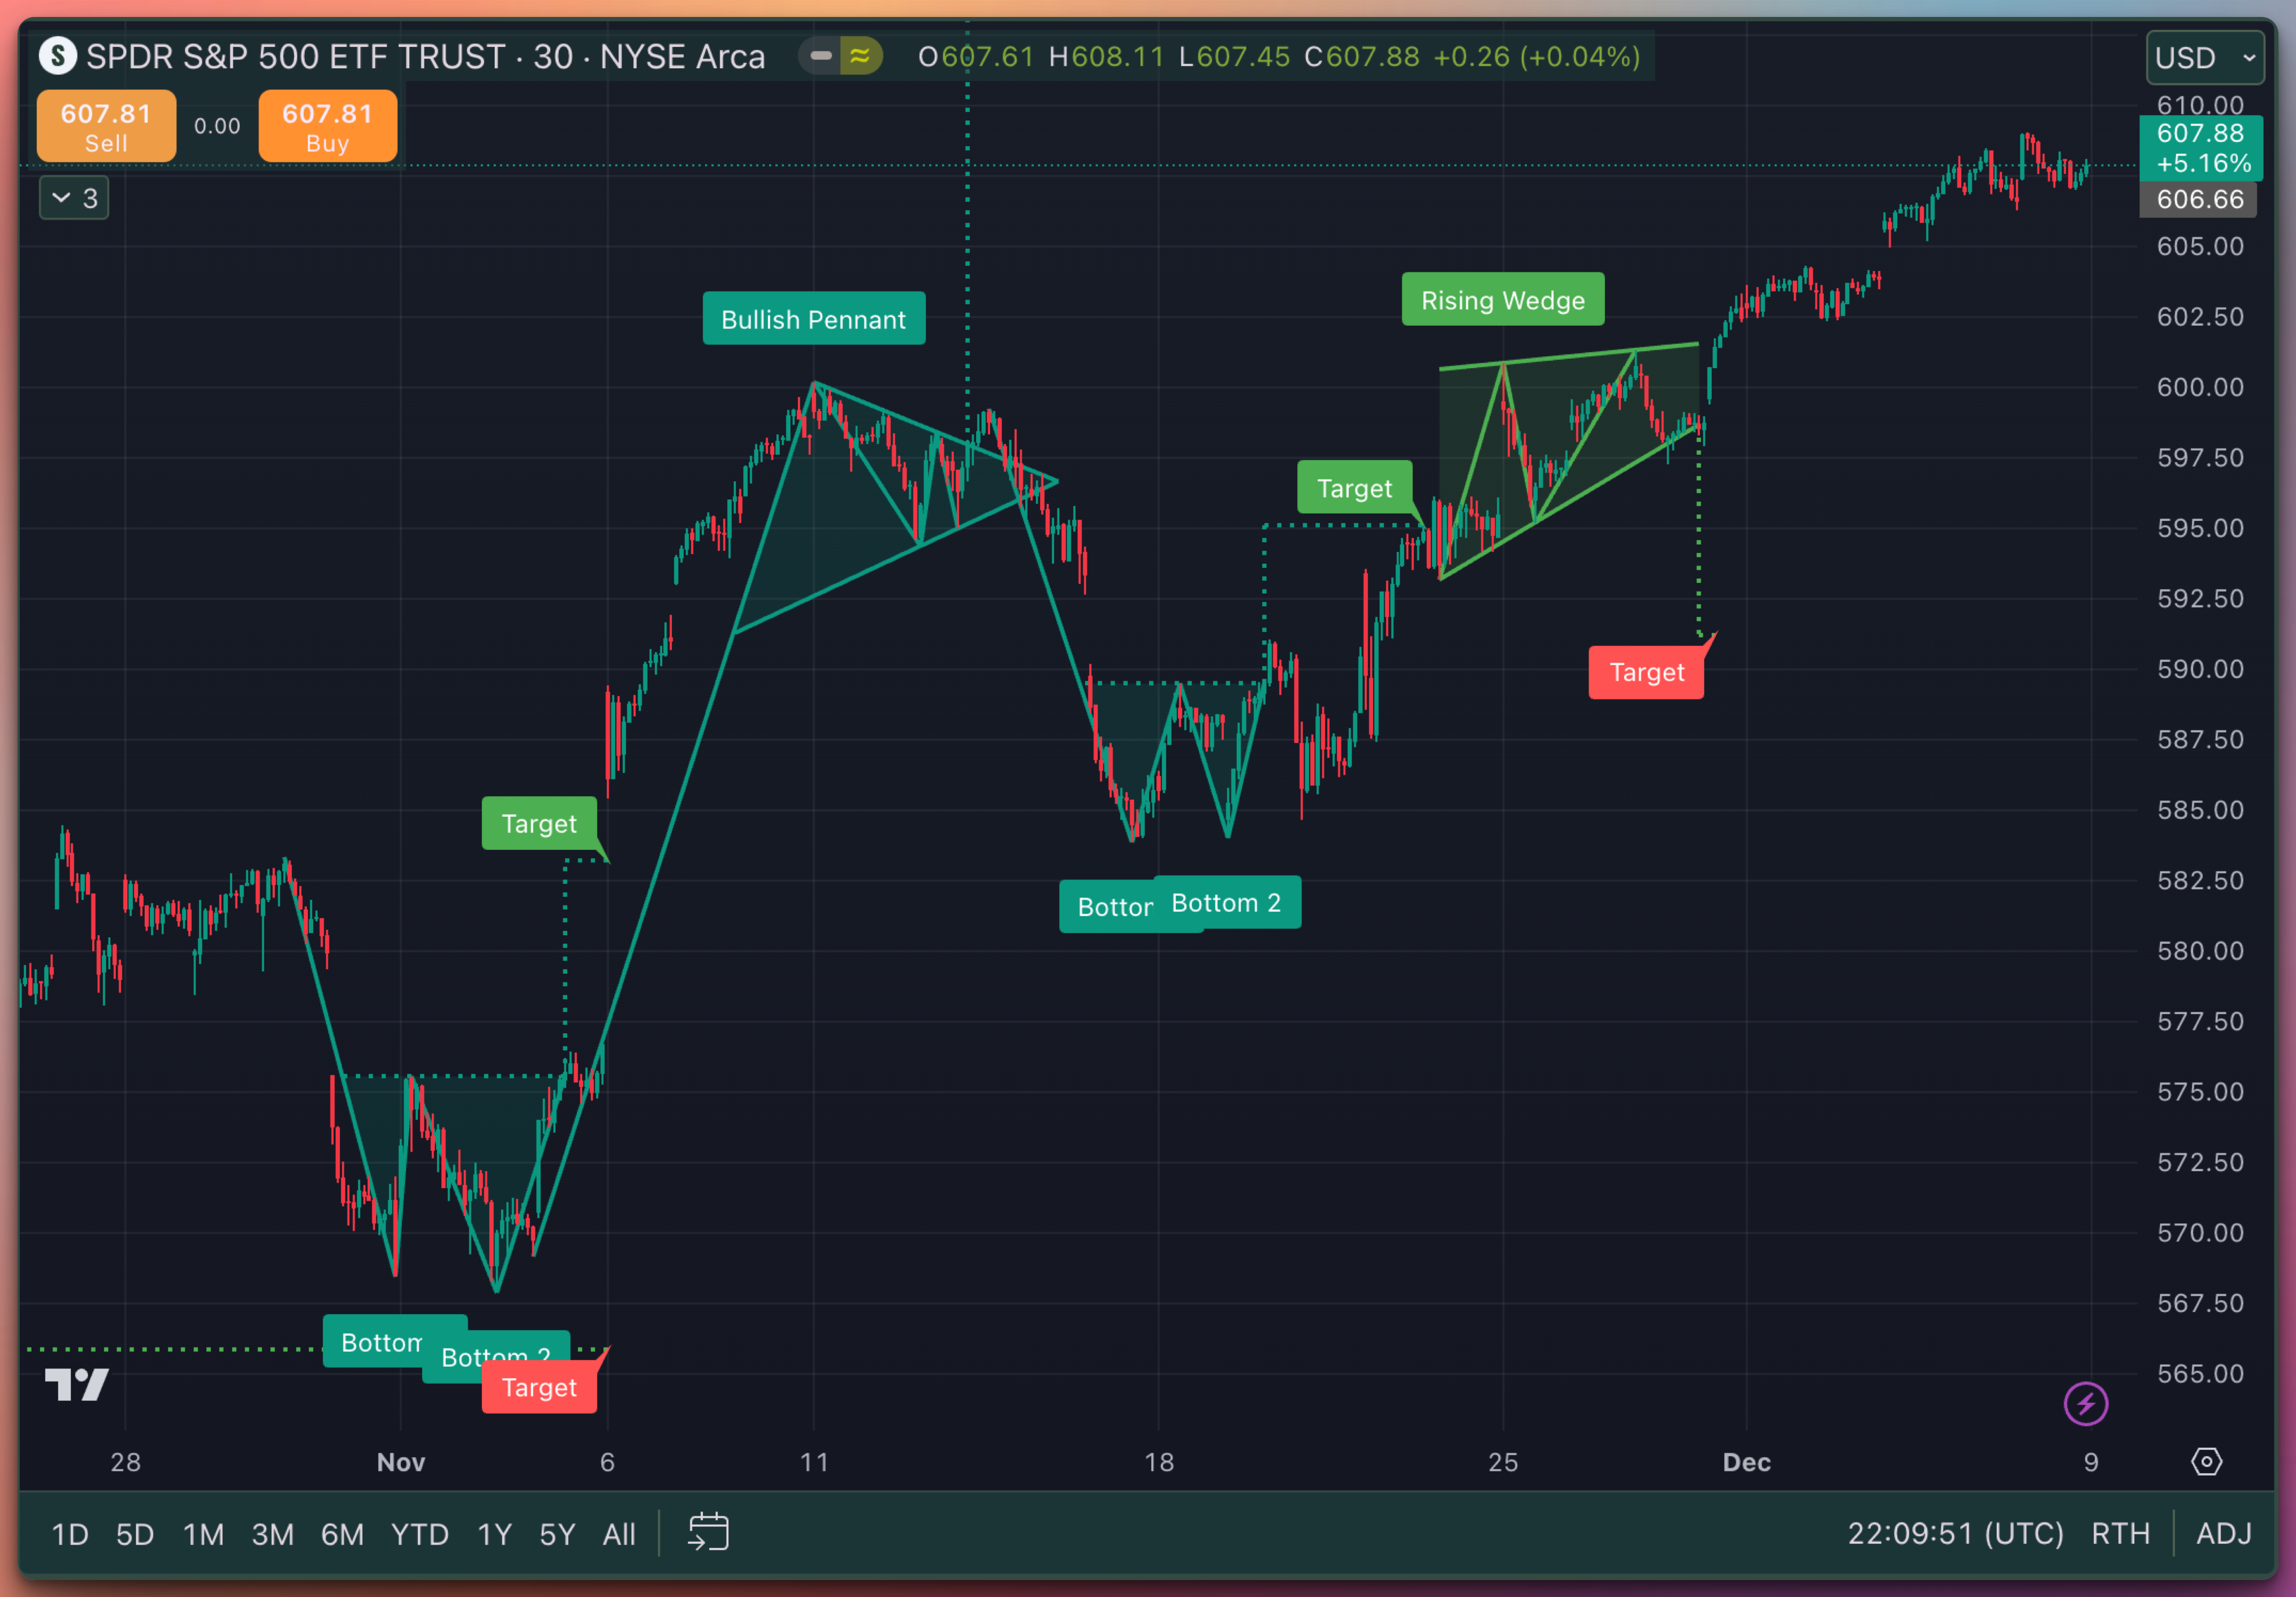Click the Nov label on time axis

point(401,1462)
